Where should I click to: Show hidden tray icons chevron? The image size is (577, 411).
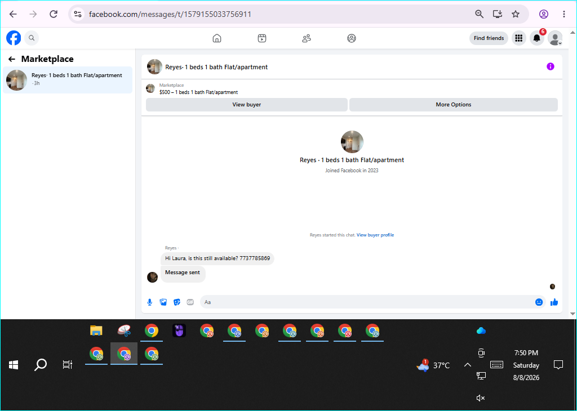point(467,365)
